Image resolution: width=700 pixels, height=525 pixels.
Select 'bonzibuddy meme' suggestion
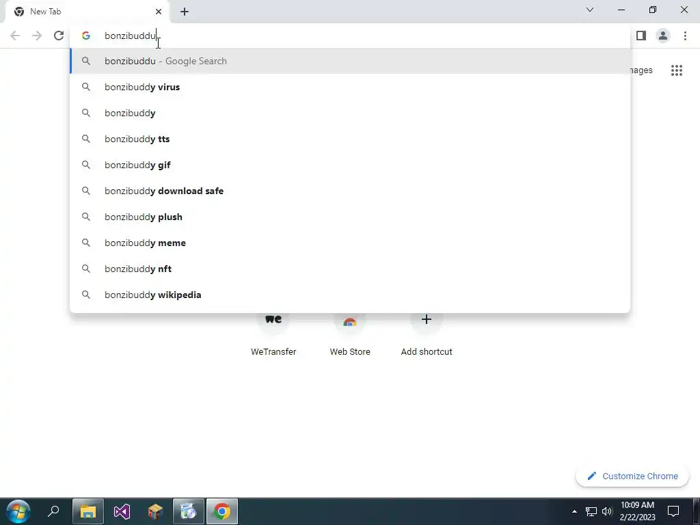tap(350, 243)
